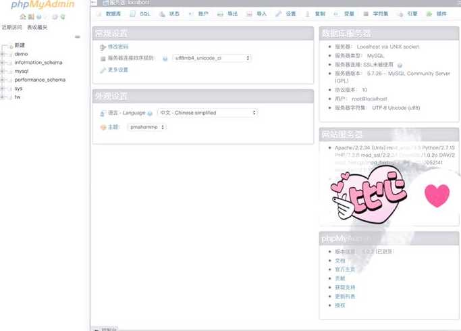This screenshot has width=461, height=331.
Task: Expand the mysql database node
Action: click(3, 71)
